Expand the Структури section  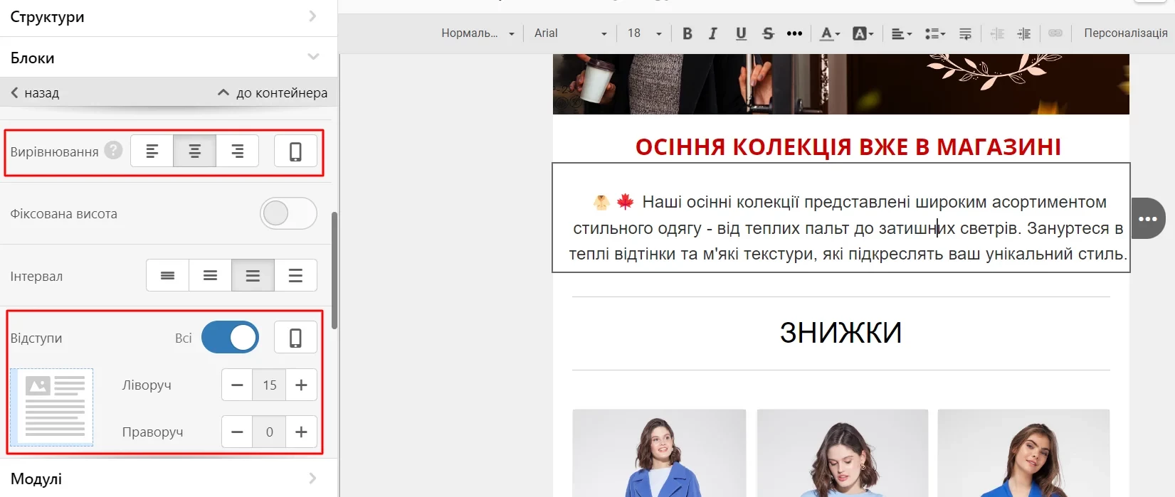point(169,17)
